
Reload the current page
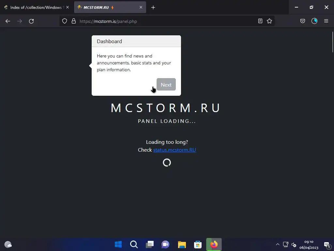coord(31,21)
